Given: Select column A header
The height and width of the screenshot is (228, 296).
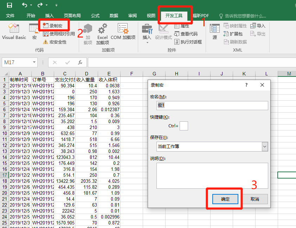Looking at the screenshot, I should pyautogui.click(x=20, y=74).
